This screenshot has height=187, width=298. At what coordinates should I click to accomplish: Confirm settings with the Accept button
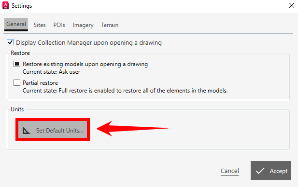tap(271, 171)
